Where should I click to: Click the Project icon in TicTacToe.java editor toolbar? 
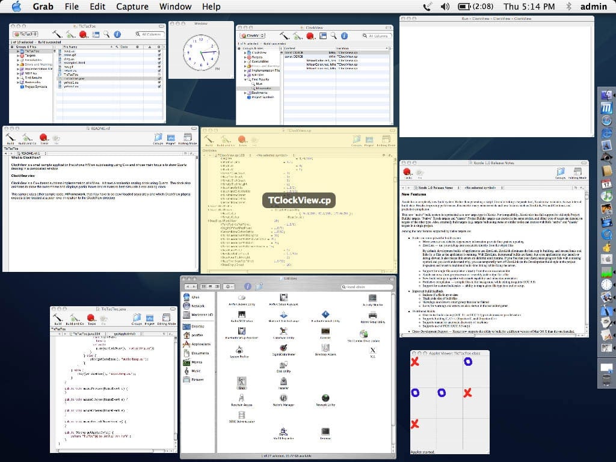click(150, 318)
